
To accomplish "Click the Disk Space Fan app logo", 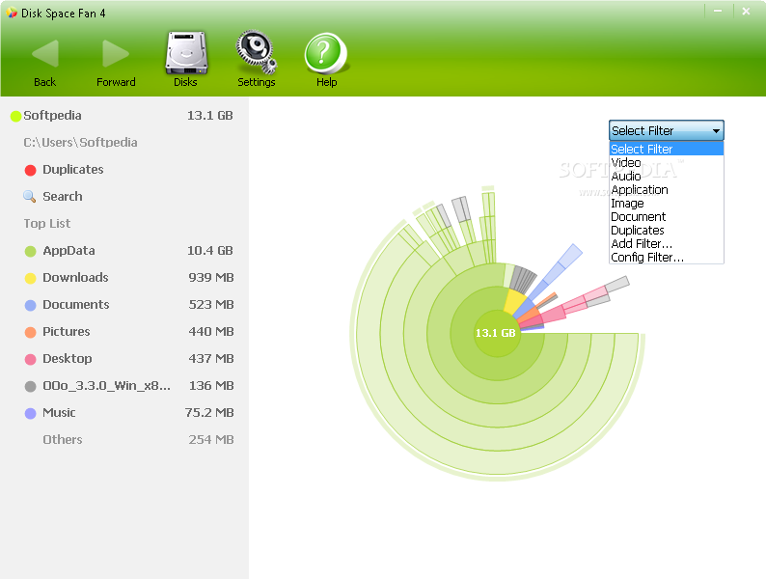I will click(12, 13).
